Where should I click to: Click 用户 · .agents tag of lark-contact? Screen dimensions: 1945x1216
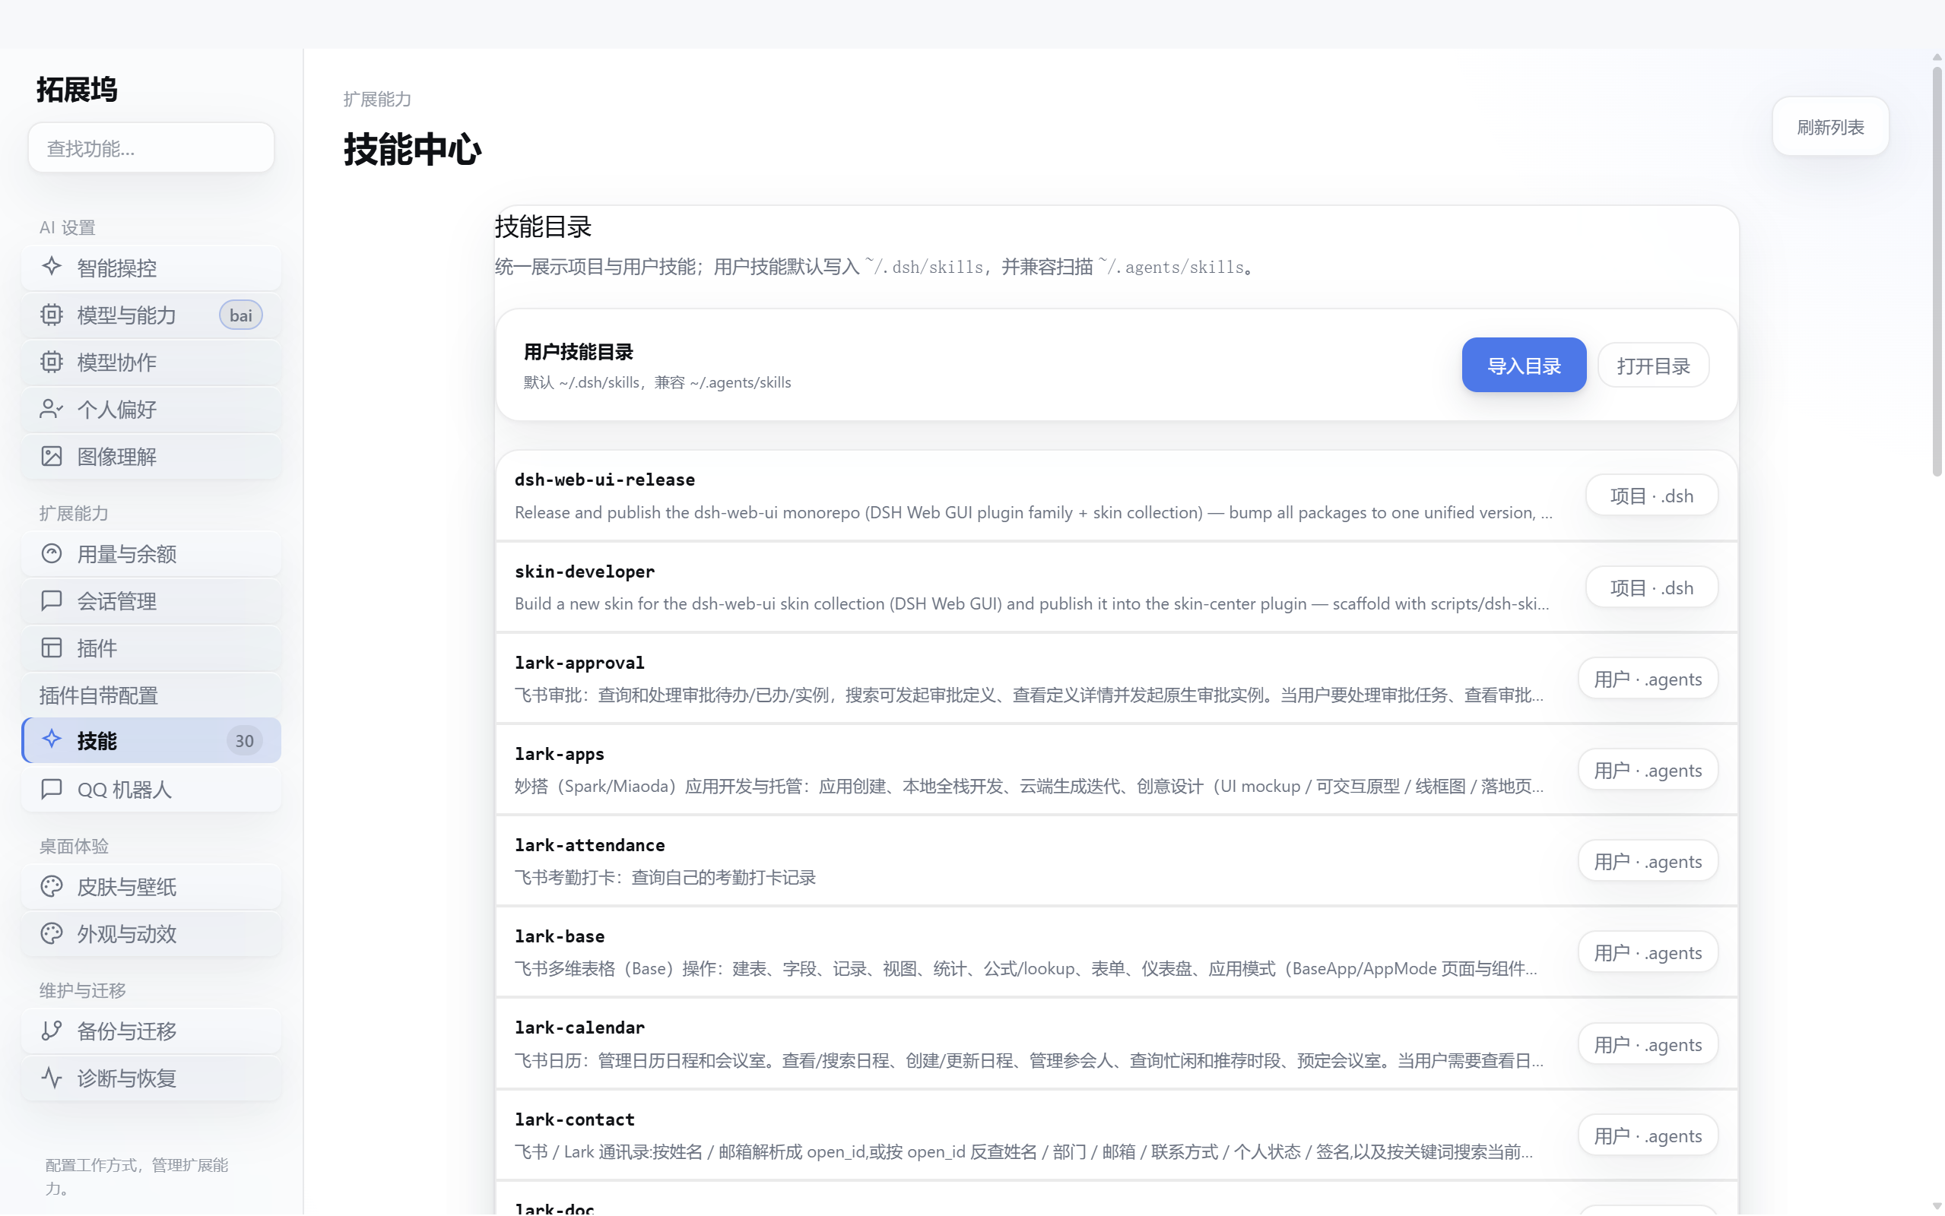(1648, 1135)
